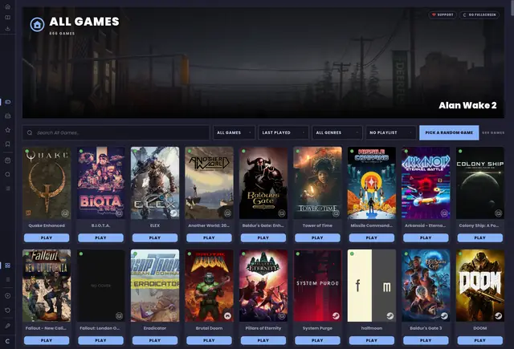Open the downloads icon in the sidebar
Viewport: 514px width, 349px height.
click(x=7, y=29)
